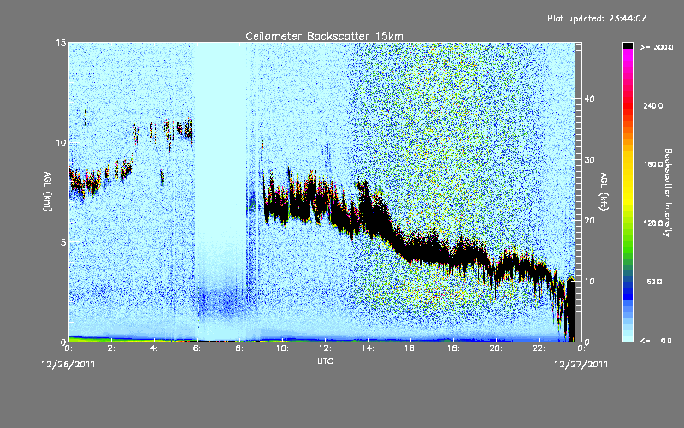Screen dimensions: 684x428
Task: Click the "40" kft tick on right axis
Action: click(x=589, y=98)
